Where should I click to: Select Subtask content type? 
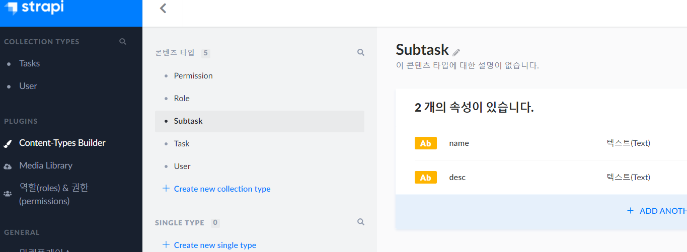coord(260,121)
